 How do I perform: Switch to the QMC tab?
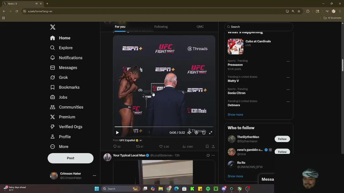coord(200,27)
